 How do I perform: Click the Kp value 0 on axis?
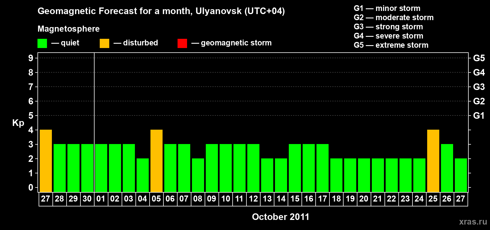31,187
